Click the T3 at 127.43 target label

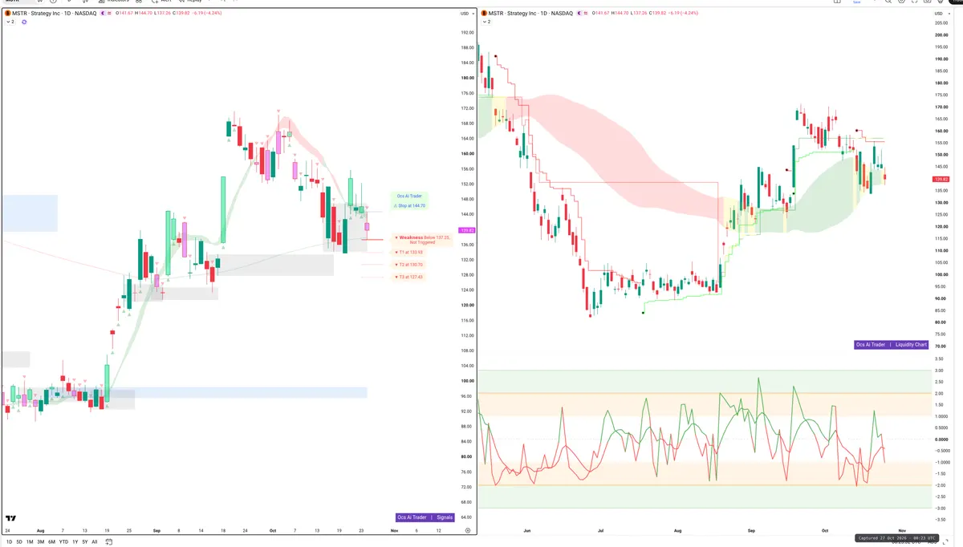click(x=408, y=277)
